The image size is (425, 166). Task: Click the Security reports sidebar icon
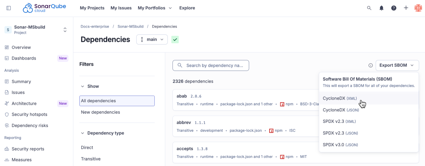click(7, 149)
